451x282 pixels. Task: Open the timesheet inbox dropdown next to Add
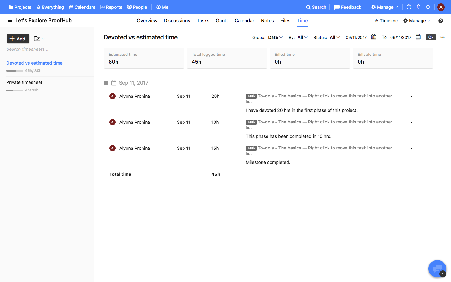pos(39,39)
